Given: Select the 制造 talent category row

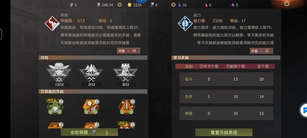Looking at the screenshot, I should click(x=226, y=113).
